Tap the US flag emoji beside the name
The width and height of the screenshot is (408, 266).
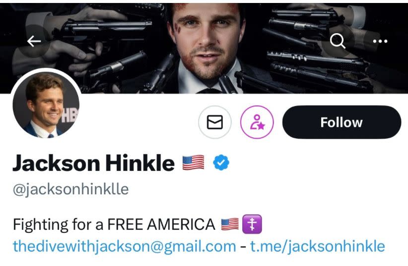click(193, 162)
